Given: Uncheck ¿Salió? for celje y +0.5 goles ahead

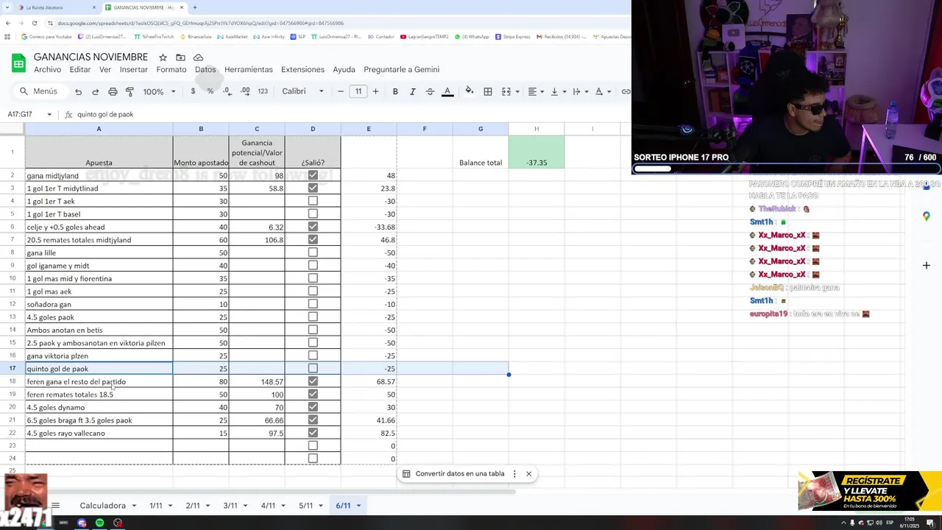Looking at the screenshot, I should (313, 227).
